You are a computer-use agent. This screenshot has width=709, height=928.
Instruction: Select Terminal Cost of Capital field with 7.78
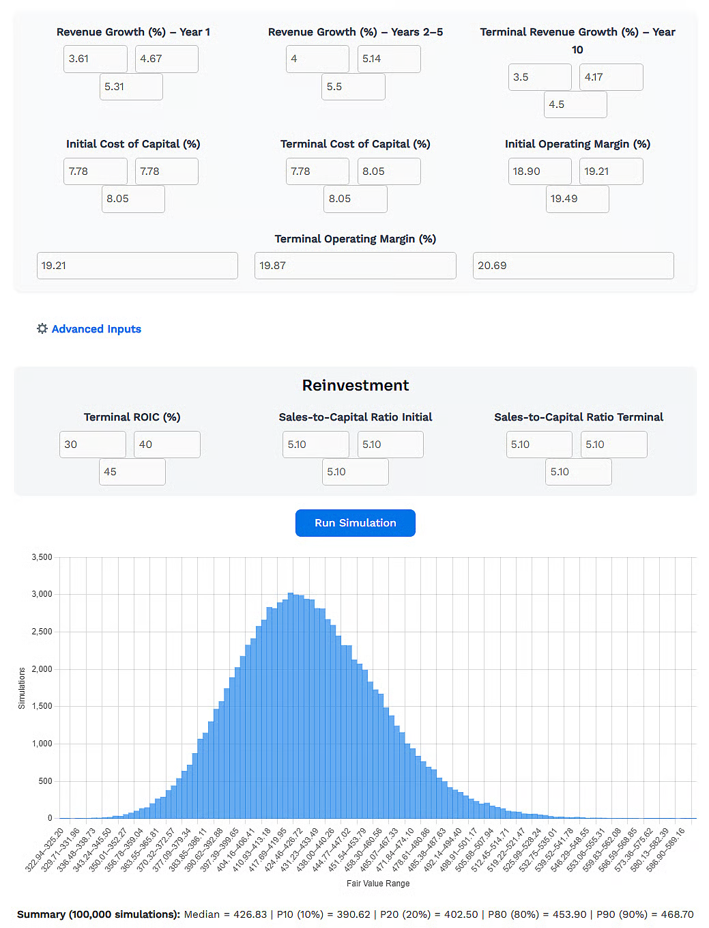[317, 171]
